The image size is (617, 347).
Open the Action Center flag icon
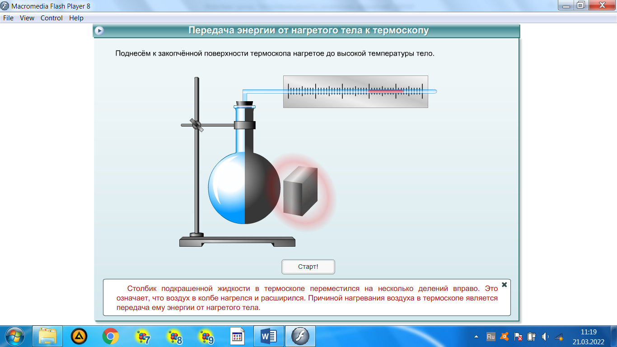tap(518, 337)
